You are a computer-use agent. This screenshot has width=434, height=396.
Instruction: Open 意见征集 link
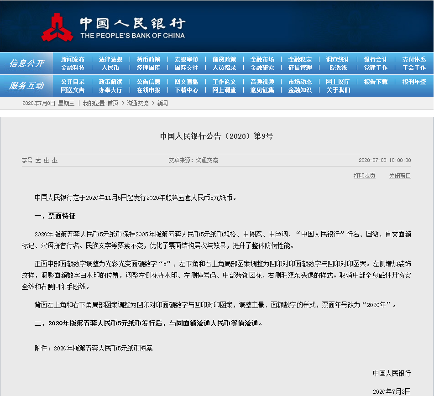(x=262, y=90)
